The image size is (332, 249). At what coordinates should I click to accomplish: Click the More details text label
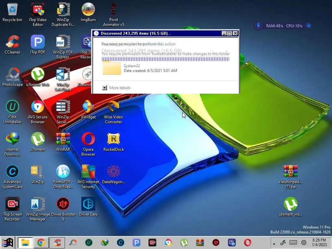pyautogui.click(x=120, y=88)
